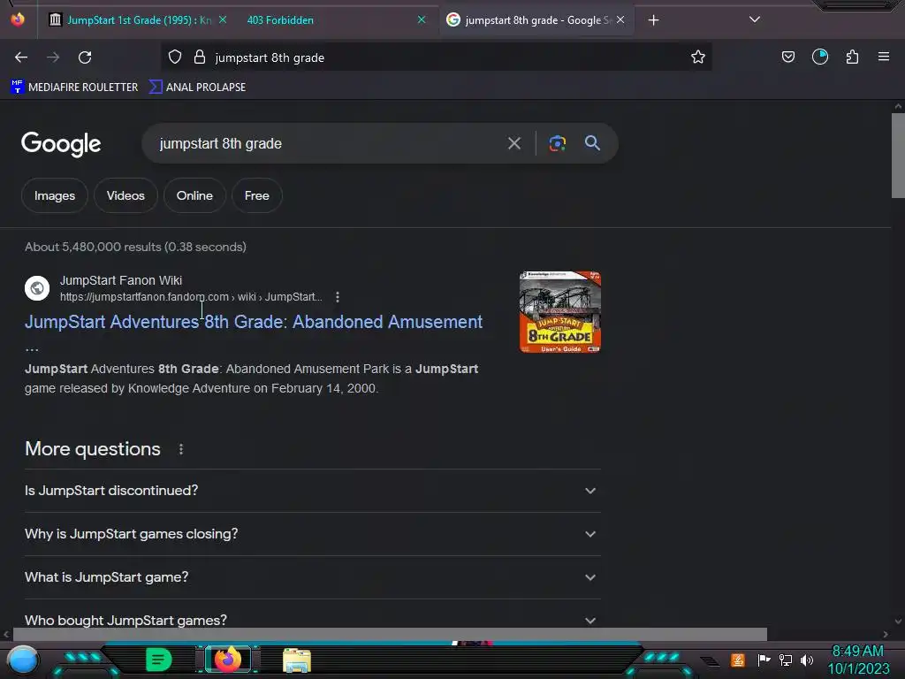Go back to the previous page
This screenshot has height=679, width=905.
click(21, 57)
